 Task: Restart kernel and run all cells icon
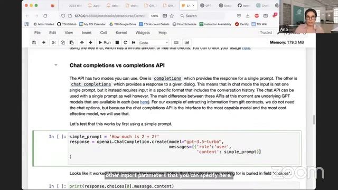tap(134, 43)
